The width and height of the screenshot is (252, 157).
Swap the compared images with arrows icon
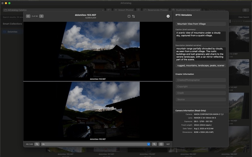[x=133, y=16]
